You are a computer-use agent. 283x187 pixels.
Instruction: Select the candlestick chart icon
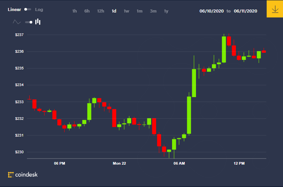click(38, 22)
